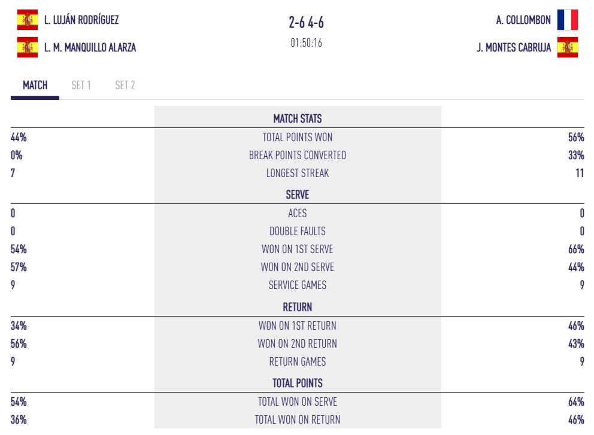Image resolution: width=594 pixels, height=435 pixels.
Task: Click the RETURN section heading
Action: [x=298, y=307]
